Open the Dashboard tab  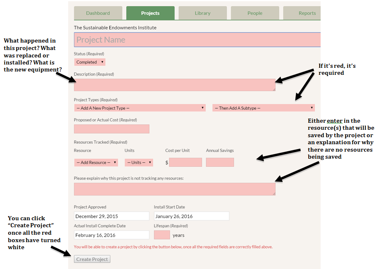tap(98, 13)
